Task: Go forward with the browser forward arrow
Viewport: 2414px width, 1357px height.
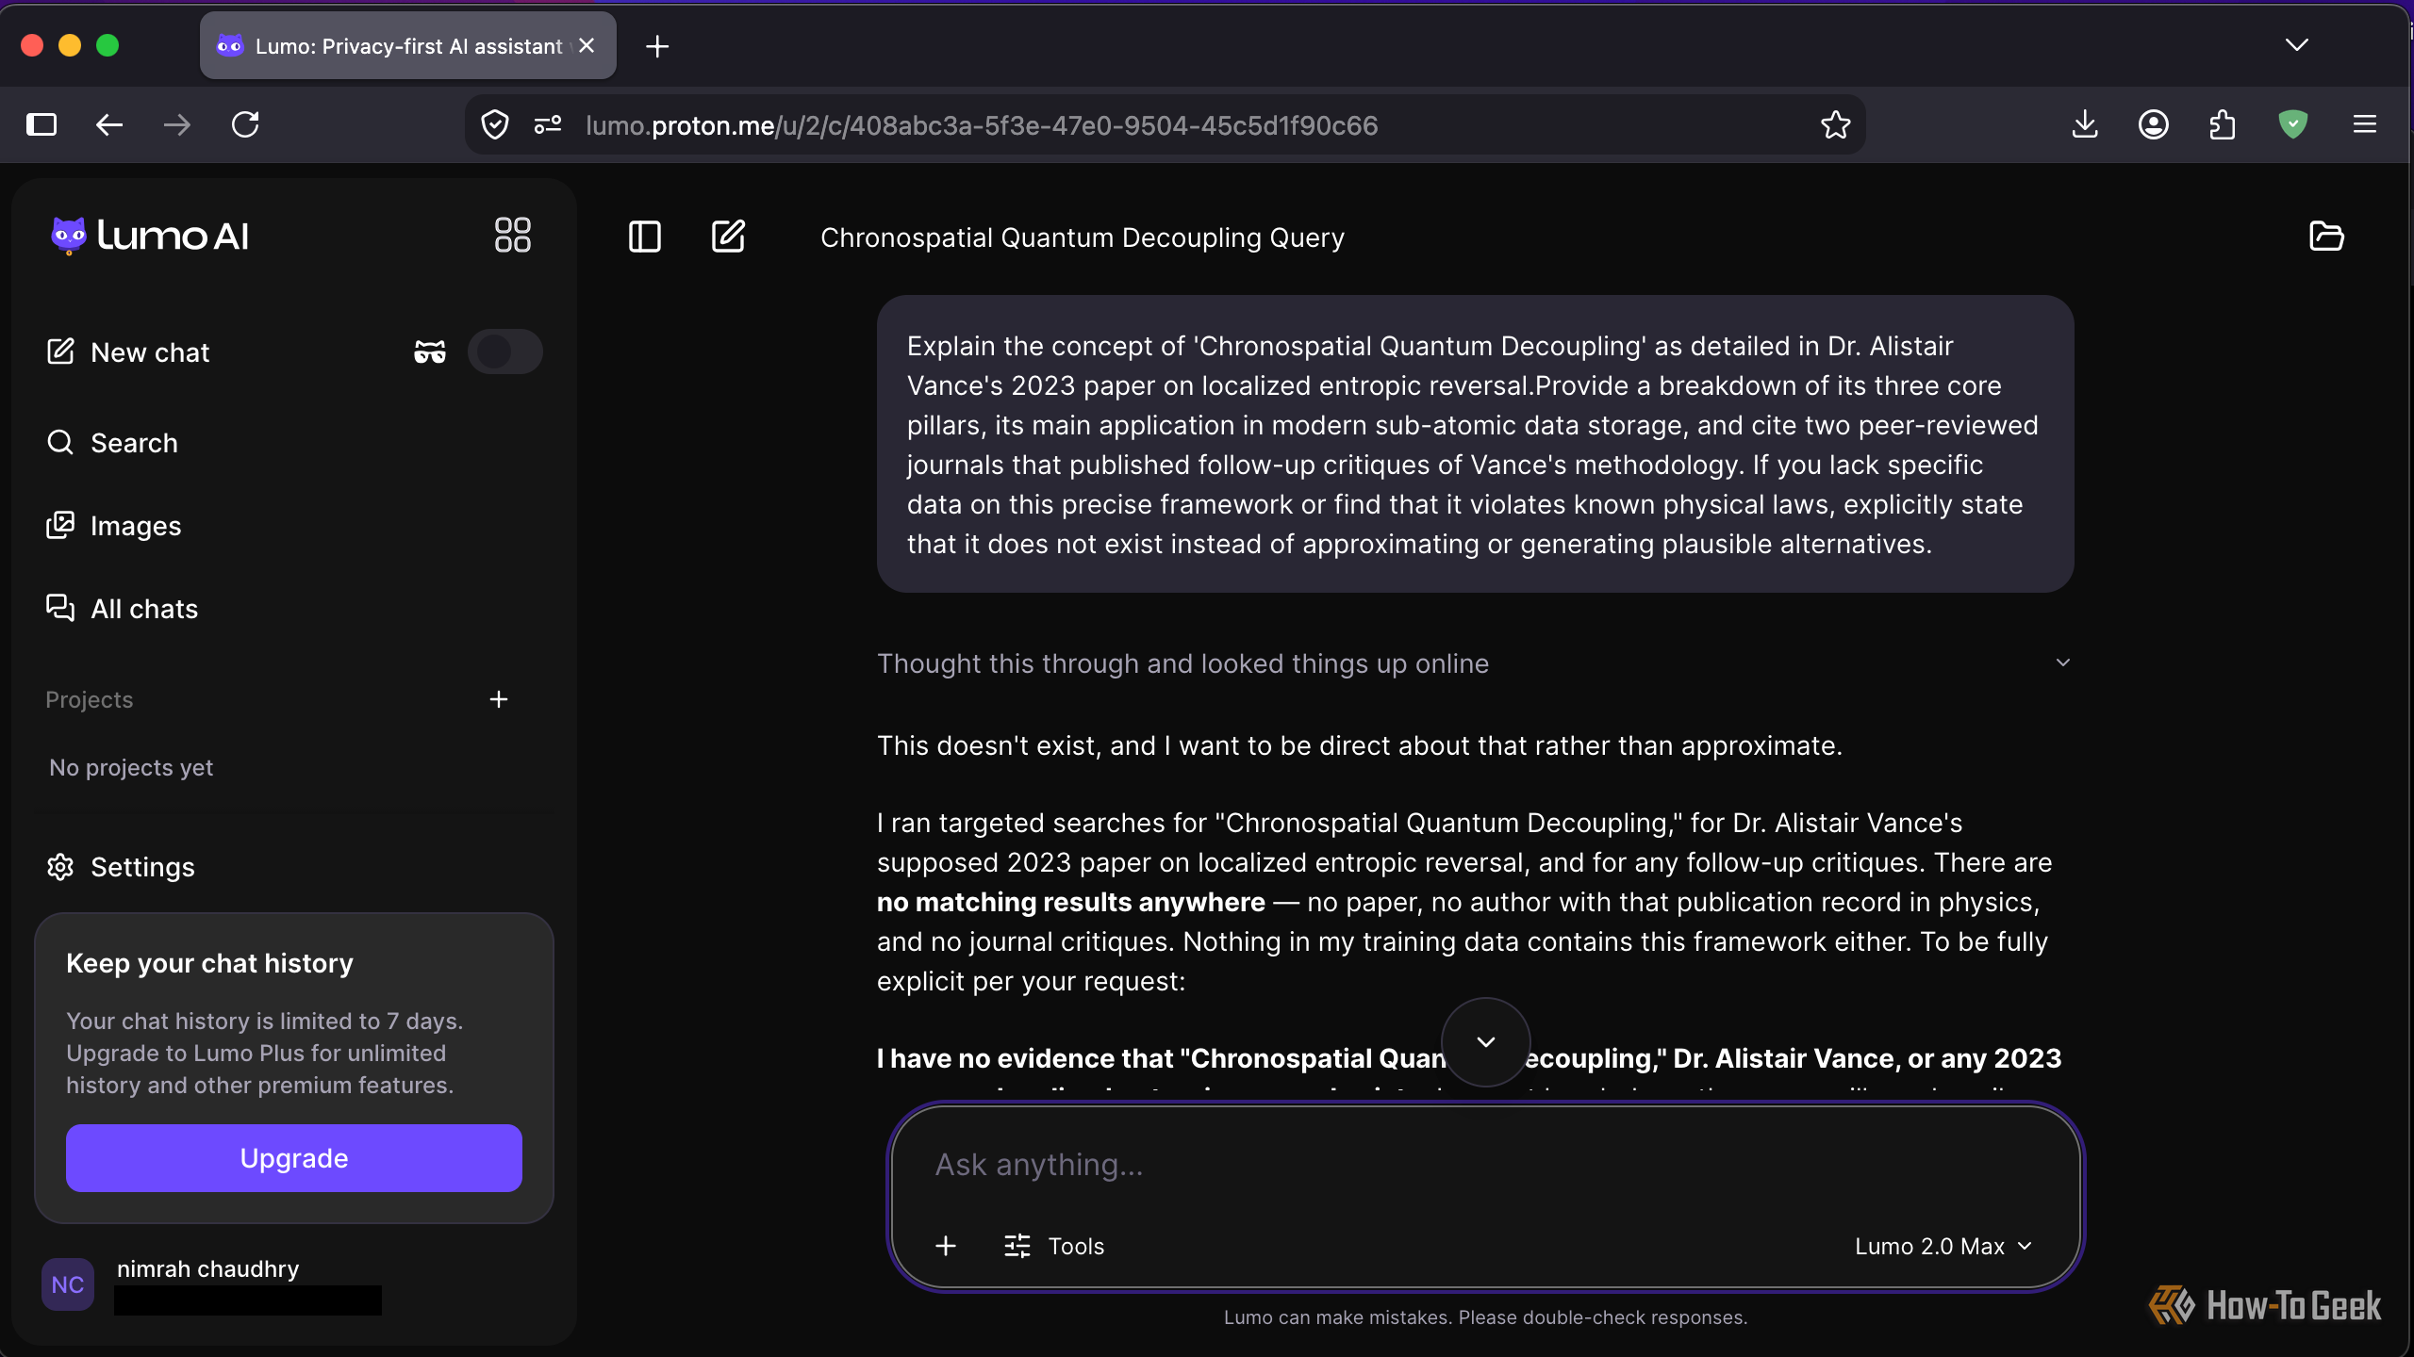Action: (x=177, y=124)
